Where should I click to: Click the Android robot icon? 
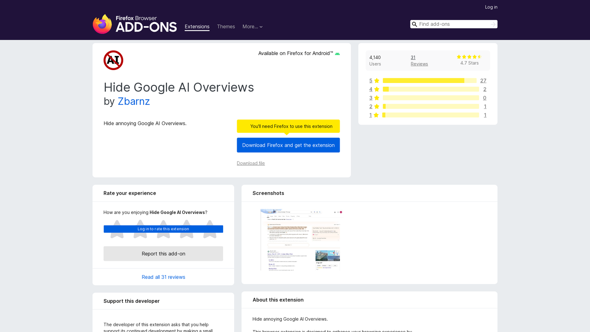tap(337, 54)
